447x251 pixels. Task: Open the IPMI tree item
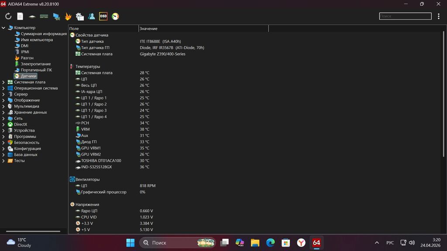[22, 52]
